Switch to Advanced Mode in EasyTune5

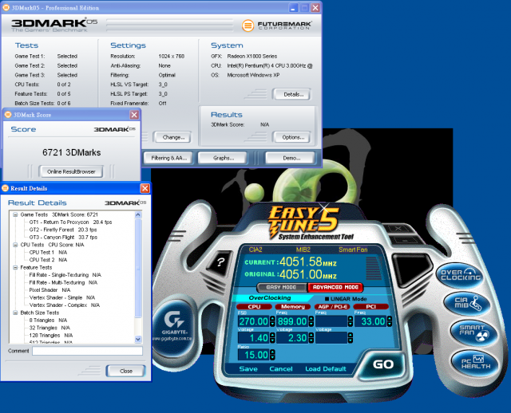click(335, 287)
